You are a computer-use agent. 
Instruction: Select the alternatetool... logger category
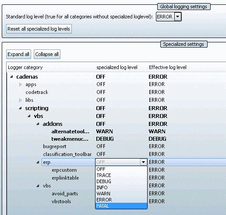click(x=70, y=132)
